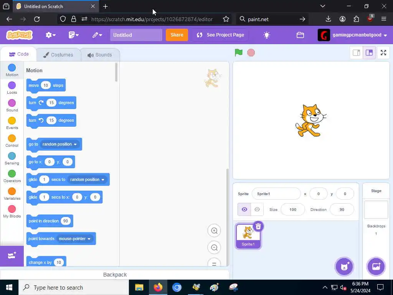Enter full screen stage mode
393x295 pixels.
pos(383,53)
